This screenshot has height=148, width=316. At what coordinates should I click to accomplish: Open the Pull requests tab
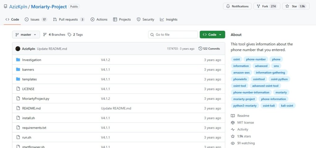click(x=69, y=19)
